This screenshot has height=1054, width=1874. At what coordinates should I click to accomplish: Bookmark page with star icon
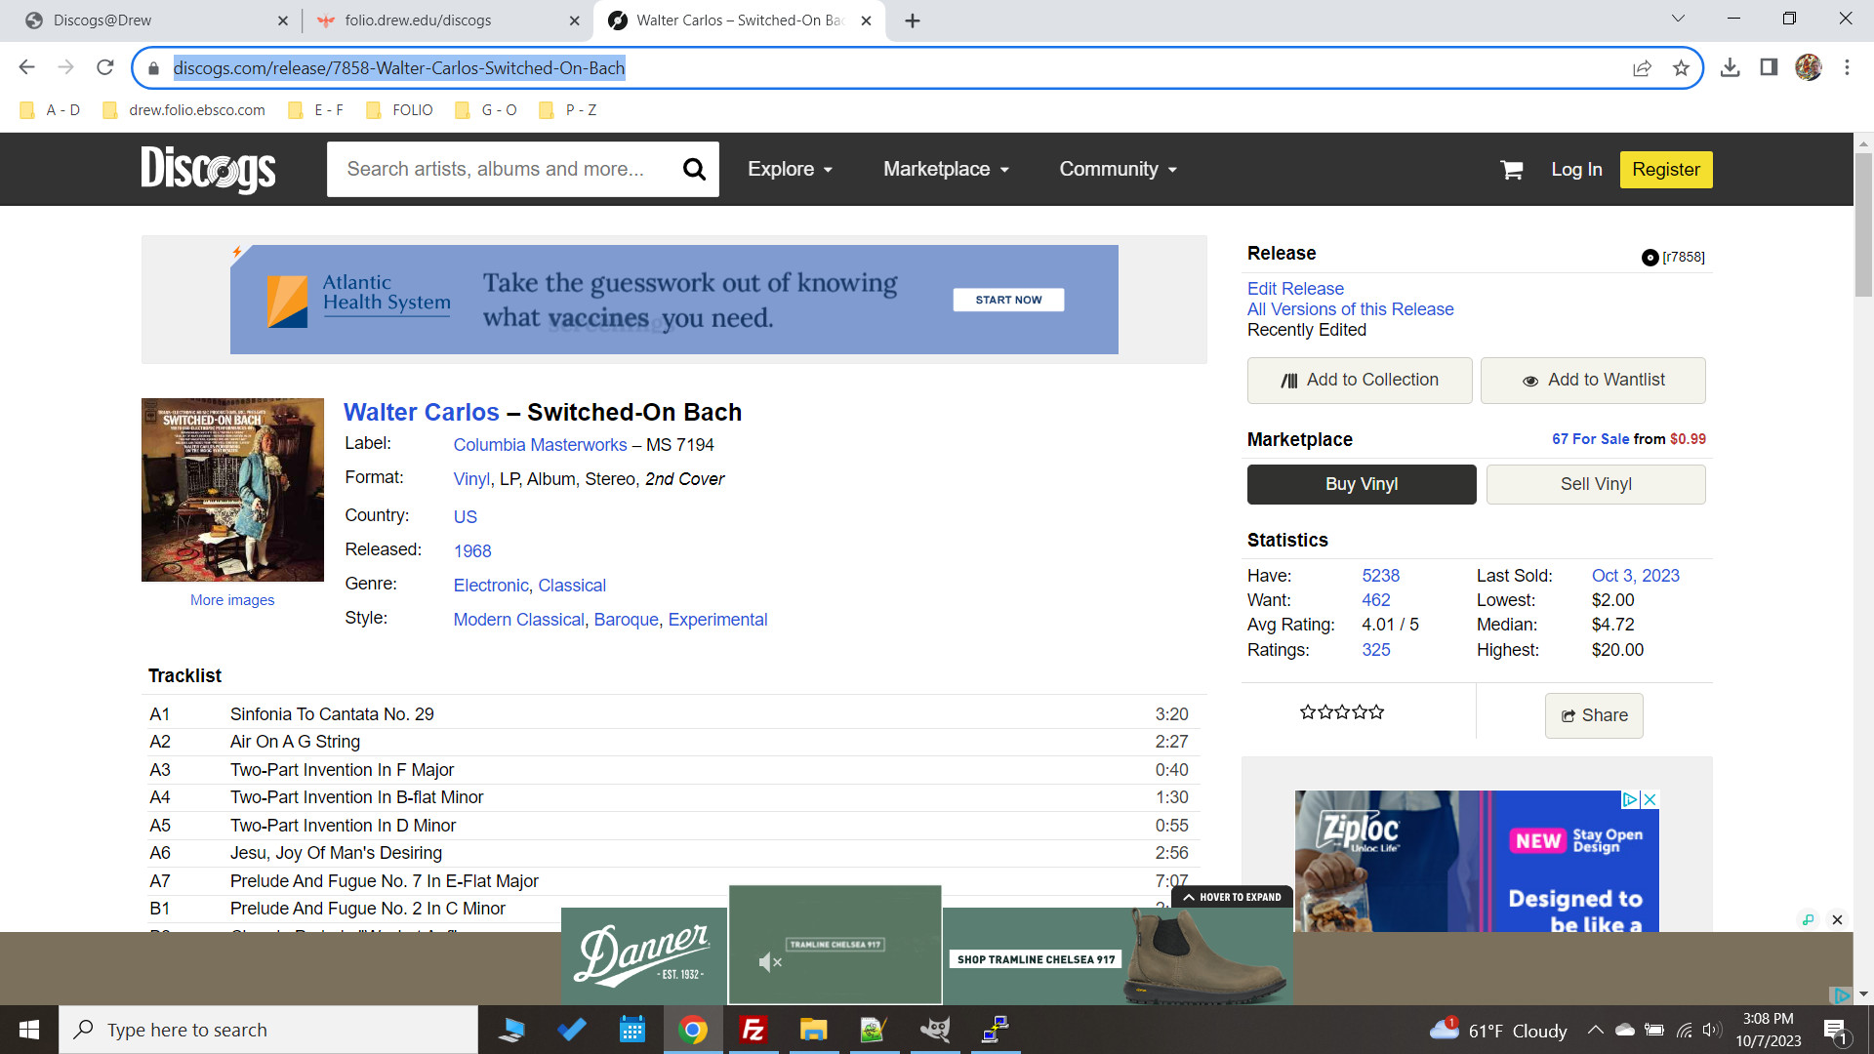click(x=1681, y=68)
